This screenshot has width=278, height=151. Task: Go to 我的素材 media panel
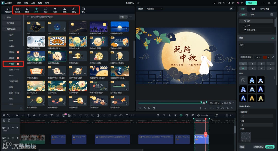[8, 10]
